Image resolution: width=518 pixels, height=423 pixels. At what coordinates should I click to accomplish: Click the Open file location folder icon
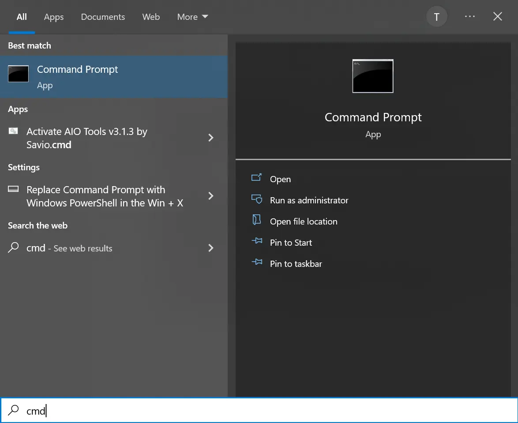click(x=257, y=220)
